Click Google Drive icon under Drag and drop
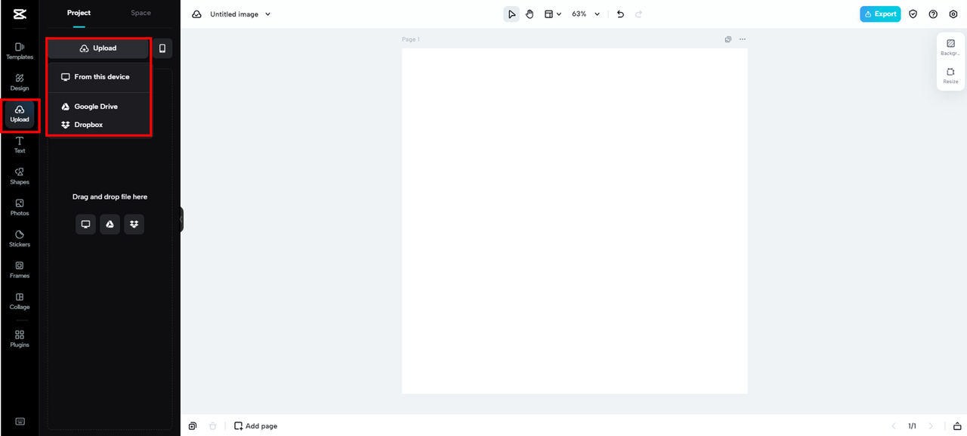 pyautogui.click(x=110, y=224)
